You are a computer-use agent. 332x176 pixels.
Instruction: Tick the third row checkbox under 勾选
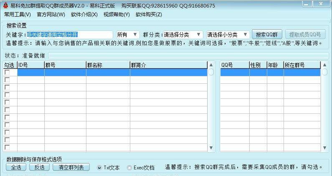click(x=7, y=87)
